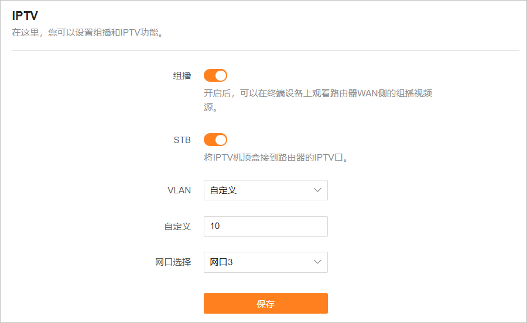Screen dimensions: 527x323
Task: Click the page subtitle under IPTV heading
Action: coord(87,33)
